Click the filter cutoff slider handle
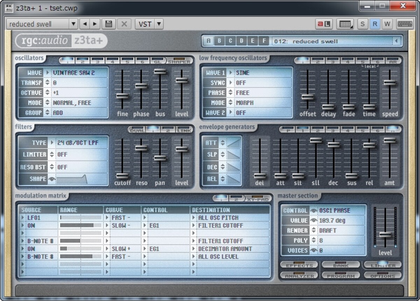This screenshot has height=301, width=420. point(122,176)
